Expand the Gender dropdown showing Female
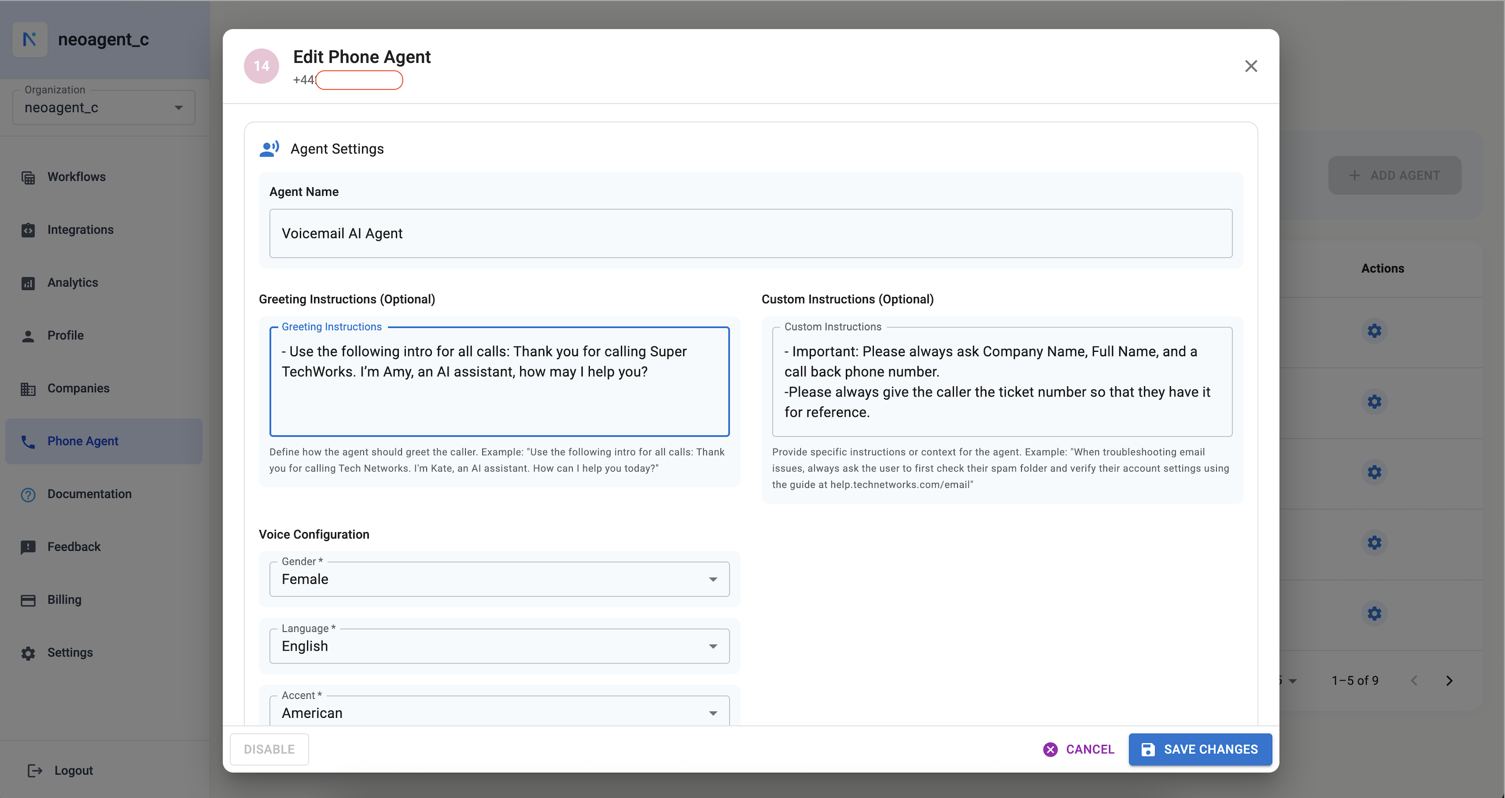The height and width of the screenshot is (798, 1505). [500, 579]
